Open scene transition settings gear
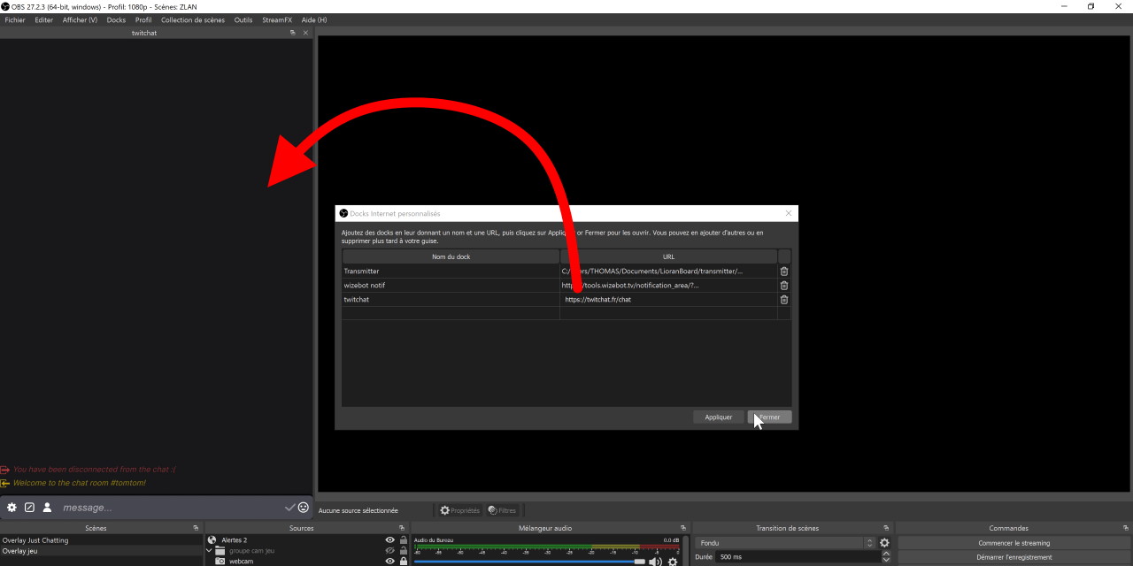The image size is (1133, 566). coord(884,543)
